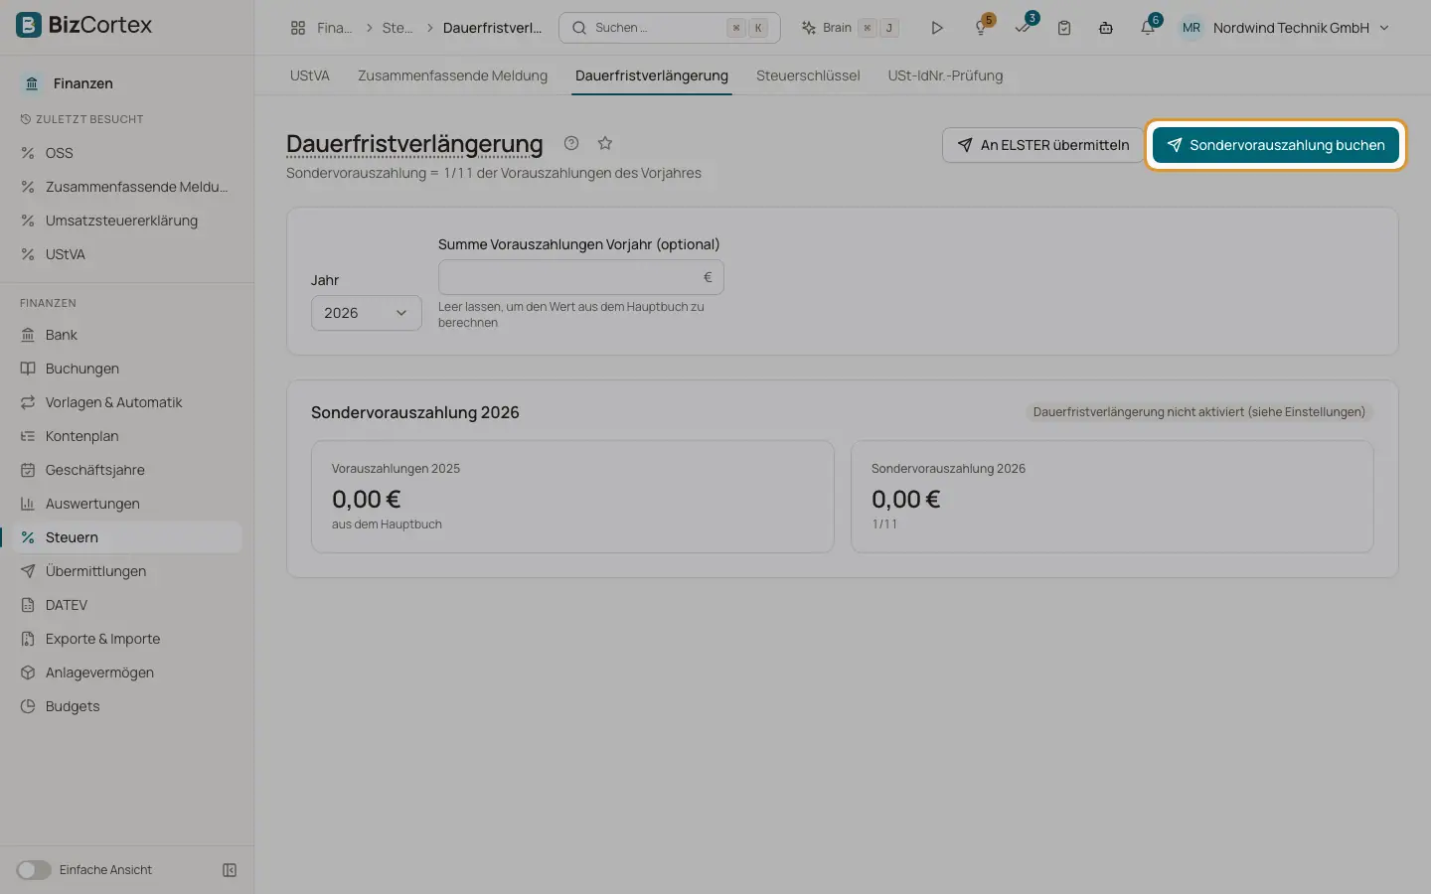The height and width of the screenshot is (894, 1431).
Task: Click the Vorauszahlungen 2025 card
Action: coord(572,497)
